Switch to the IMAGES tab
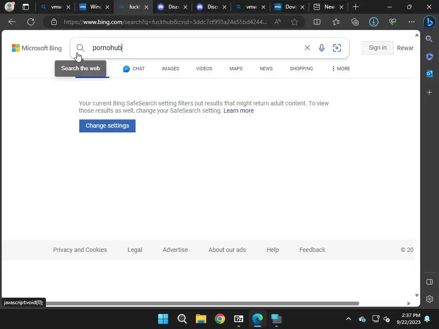The width and height of the screenshot is (439, 329). [x=170, y=69]
